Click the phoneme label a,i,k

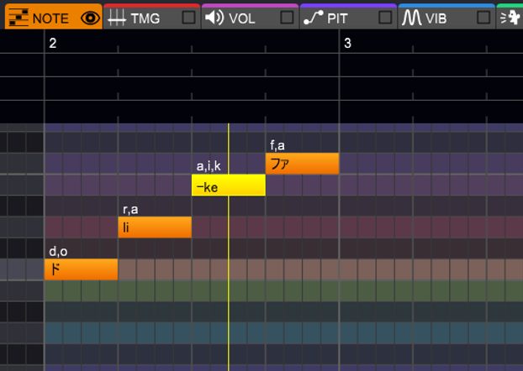209,166
